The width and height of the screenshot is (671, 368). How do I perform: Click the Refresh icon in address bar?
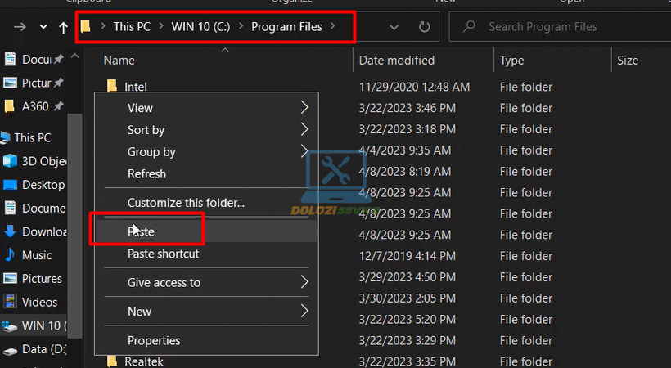point(424,27)
